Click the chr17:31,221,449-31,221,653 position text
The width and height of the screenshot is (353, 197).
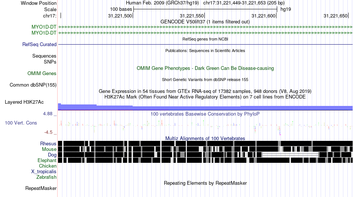244,3
